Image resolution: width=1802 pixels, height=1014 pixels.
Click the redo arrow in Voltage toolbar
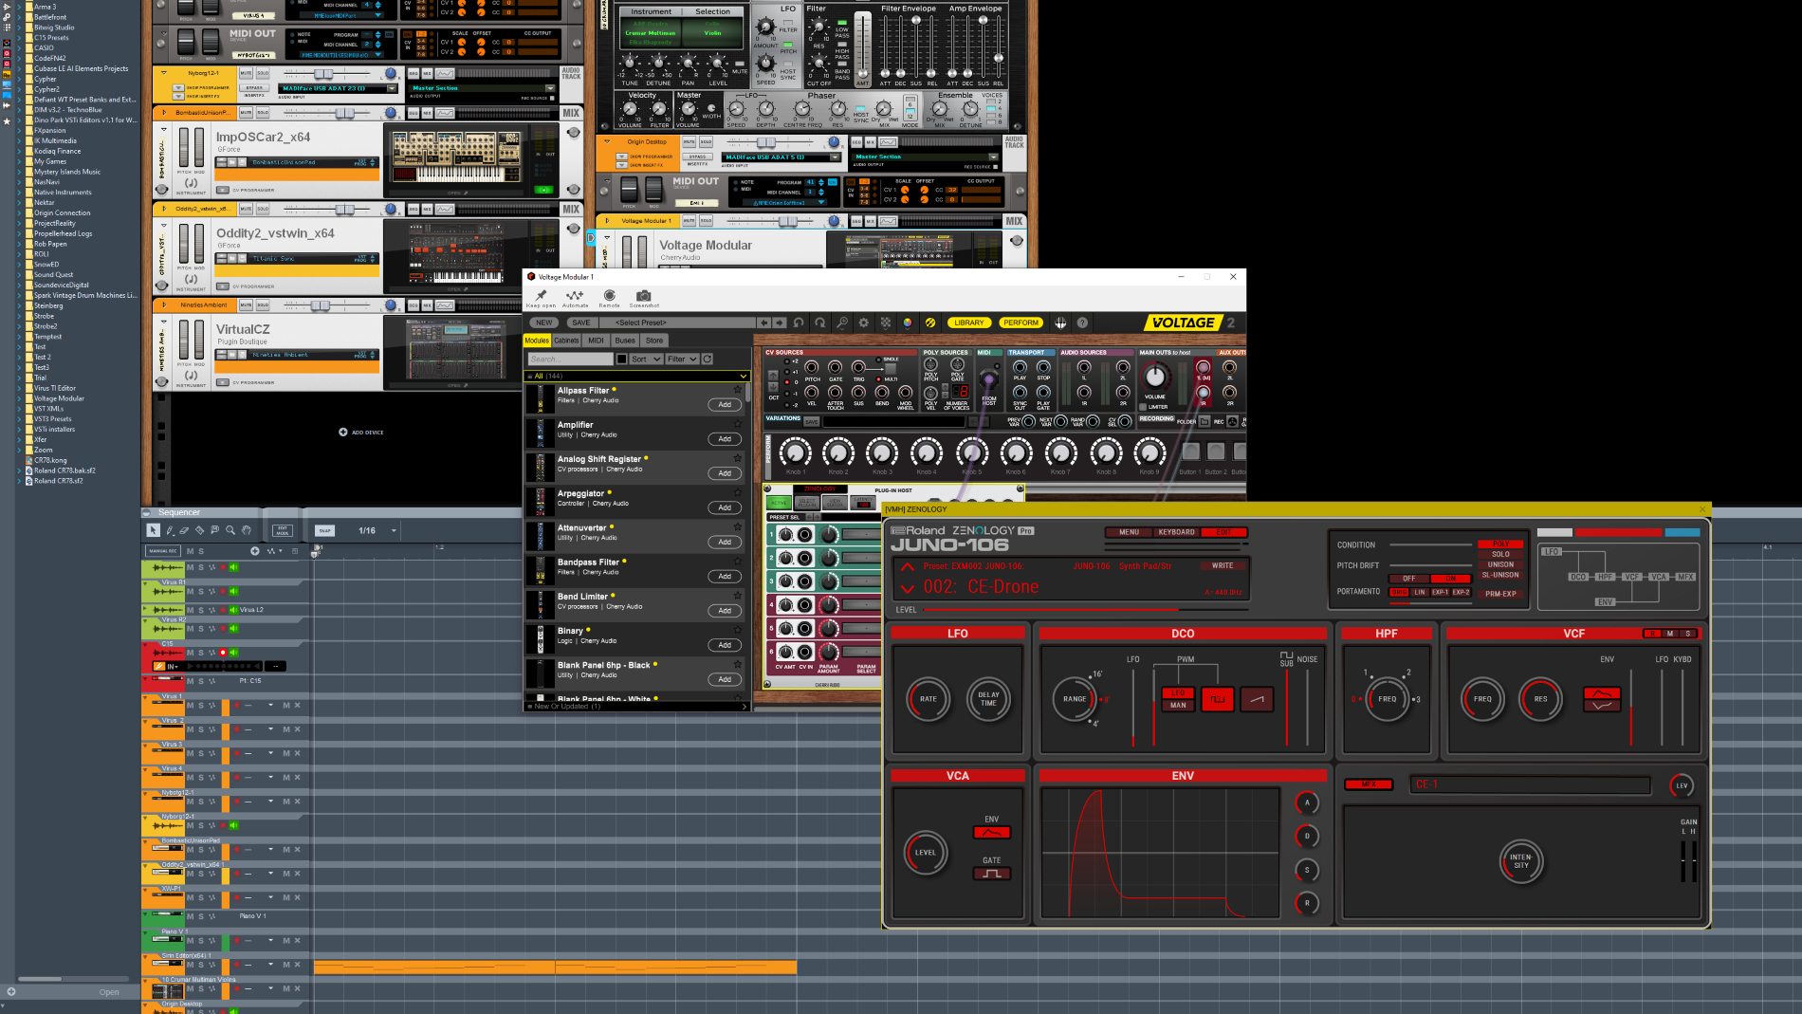(820, 323)
